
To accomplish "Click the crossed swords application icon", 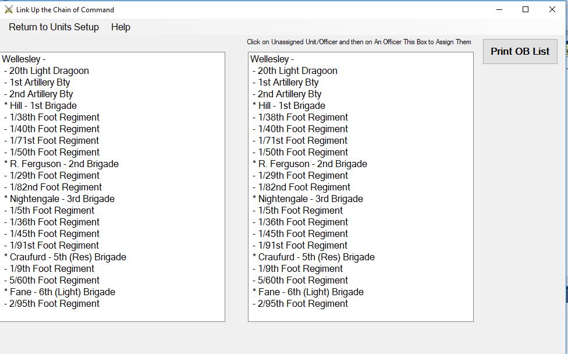I will tap(8, 9).
